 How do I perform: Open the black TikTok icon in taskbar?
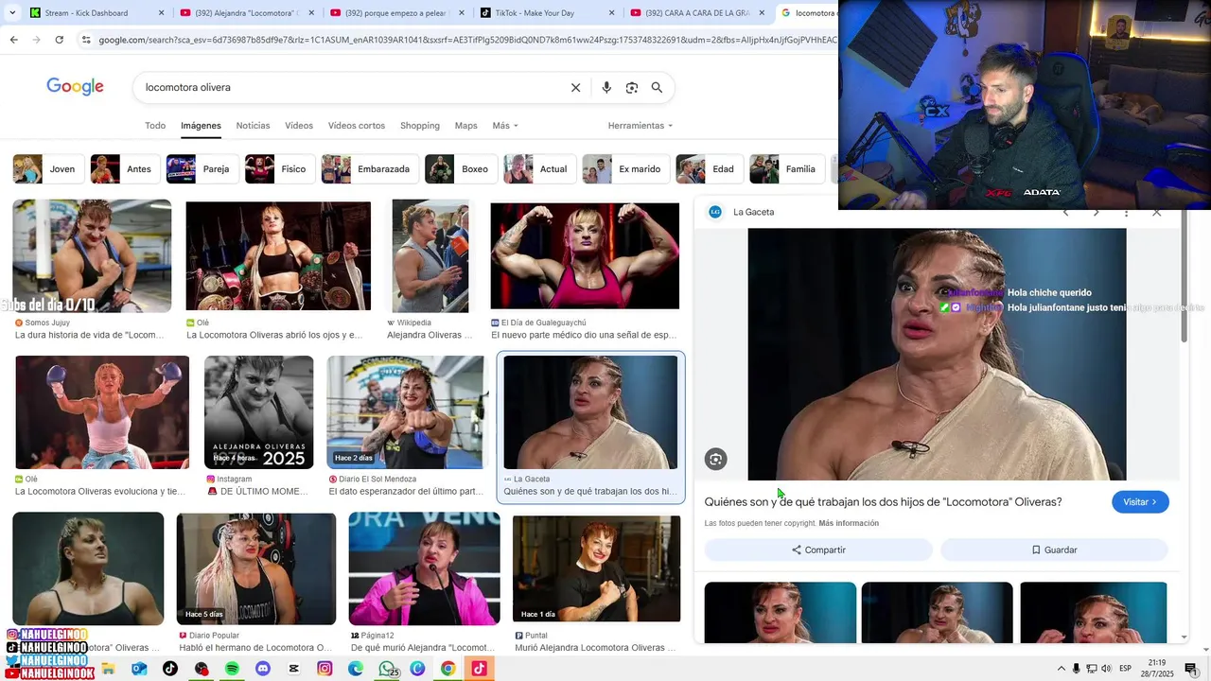coord(170,669)
